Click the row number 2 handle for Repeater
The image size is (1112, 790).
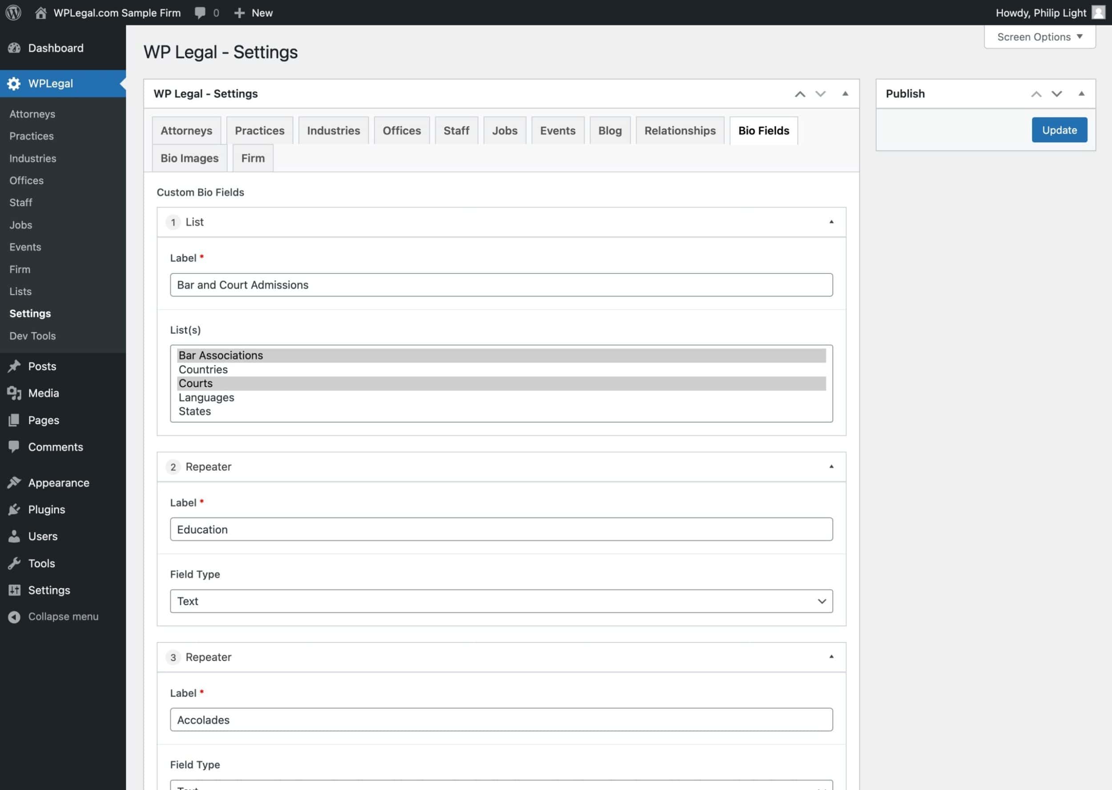click(x=173, y=467)
